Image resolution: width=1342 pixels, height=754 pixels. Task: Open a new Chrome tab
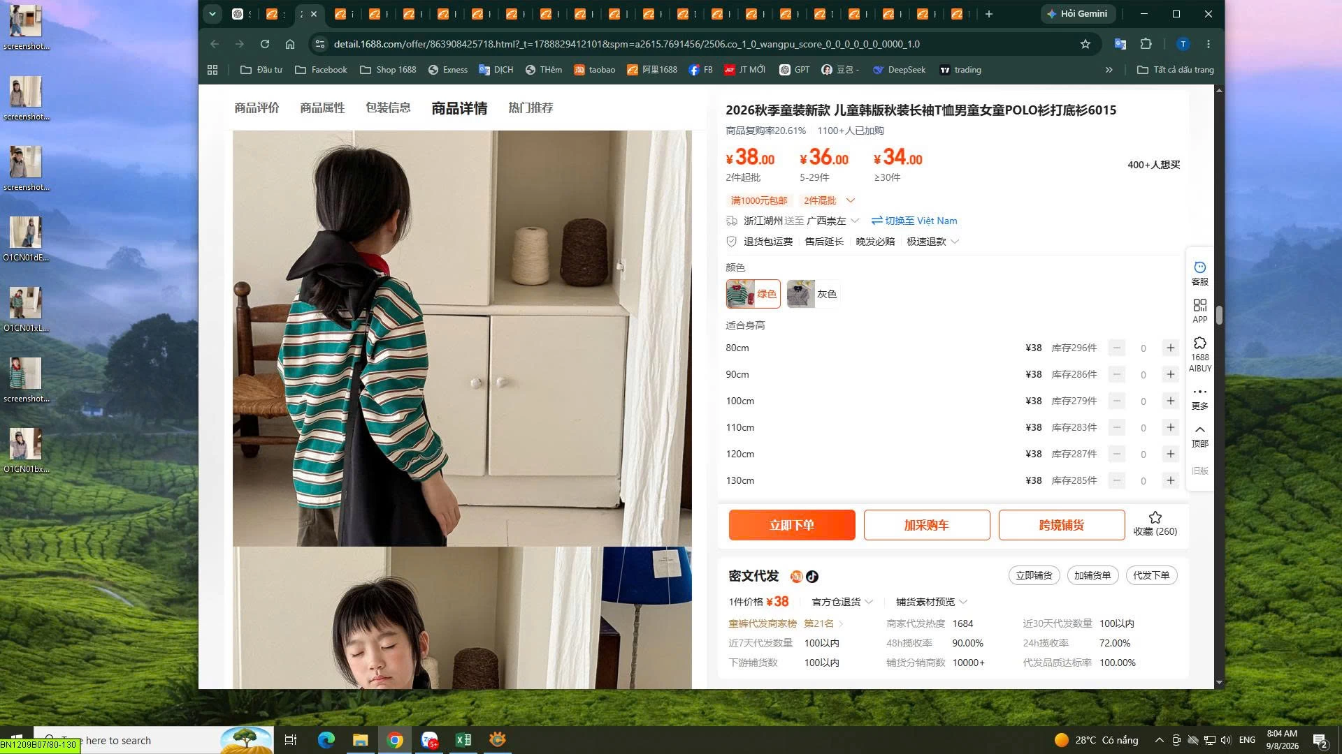point(988,14)
